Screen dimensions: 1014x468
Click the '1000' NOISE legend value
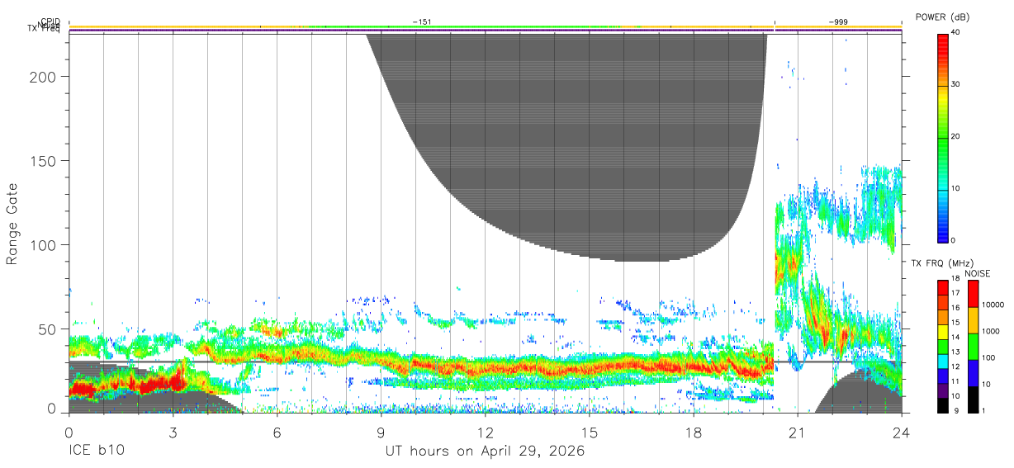[989, 332]
